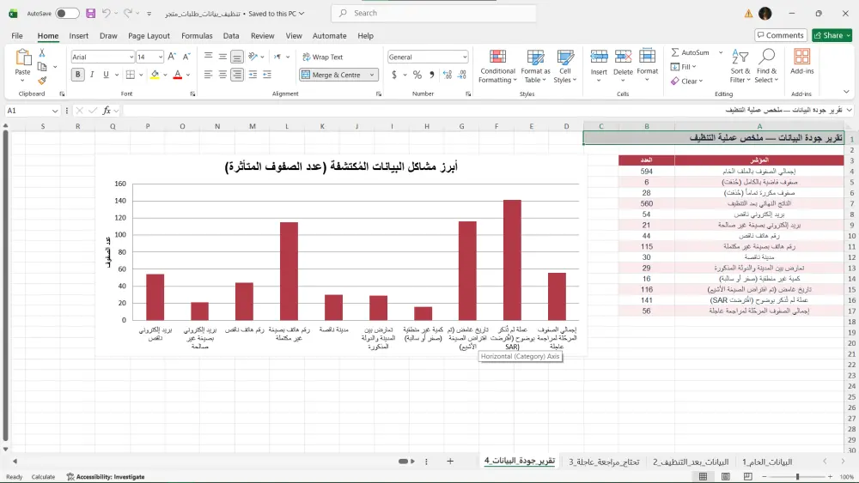Increase font size with the large A icon
859x483 pixels.
click(x=172, y=57)
